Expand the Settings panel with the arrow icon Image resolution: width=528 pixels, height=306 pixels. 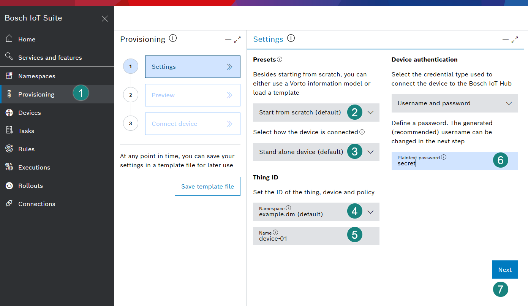515,40
